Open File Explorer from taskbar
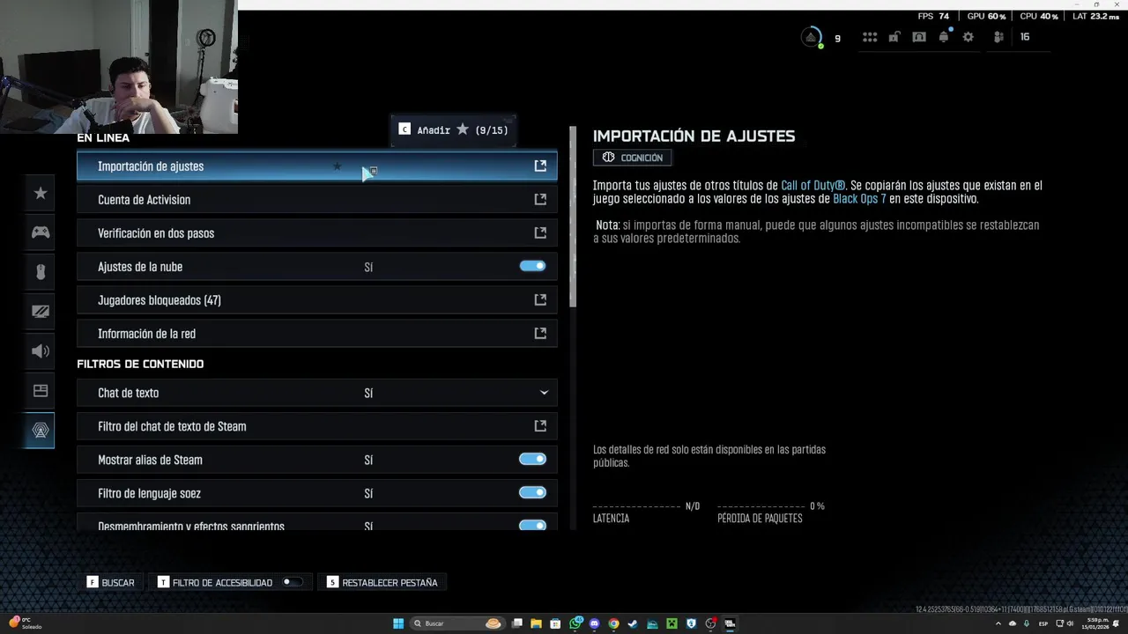This screenshot has width=1128, height=634. (536, 623)
